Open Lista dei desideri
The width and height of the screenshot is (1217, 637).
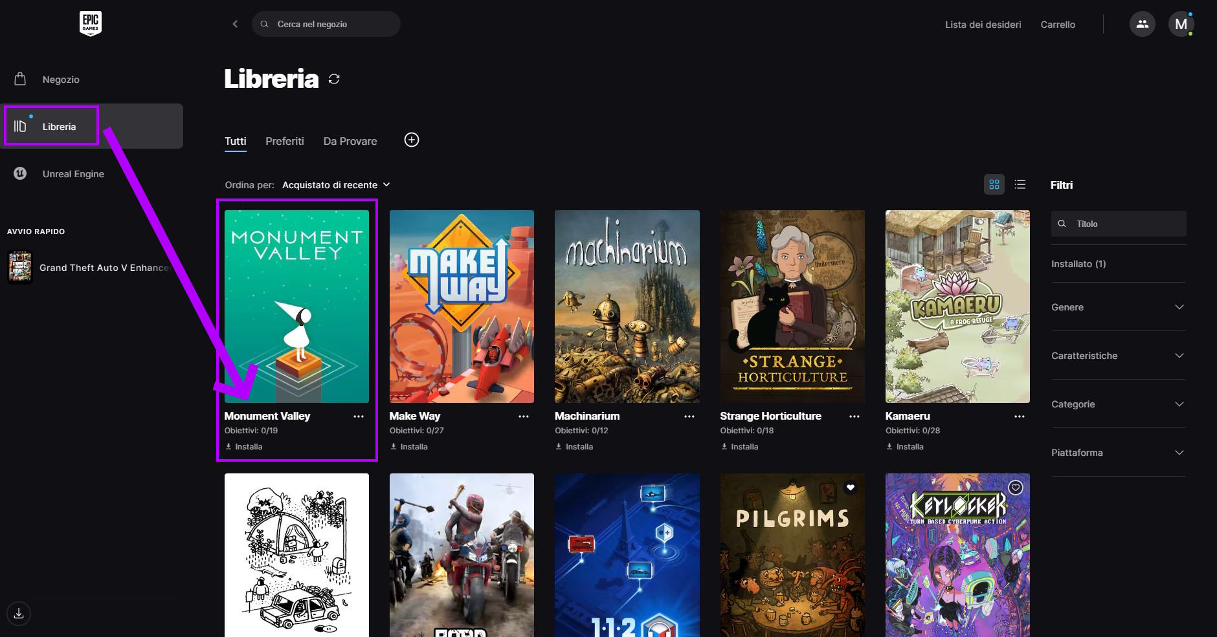pyautogui.click(x=983, y=25)
